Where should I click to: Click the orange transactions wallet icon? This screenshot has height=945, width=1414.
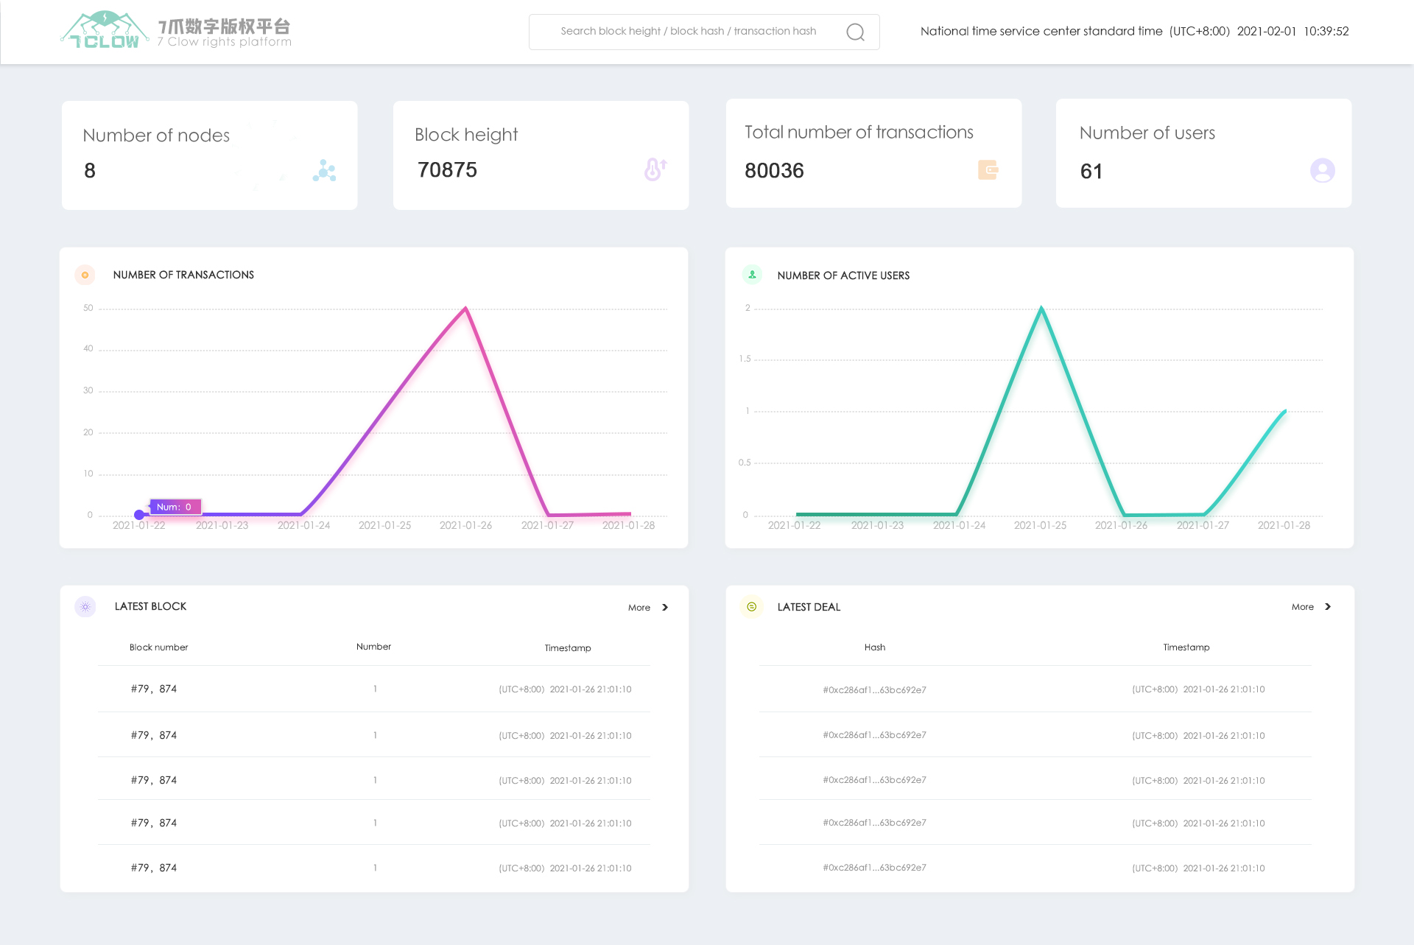click(988, 170)
